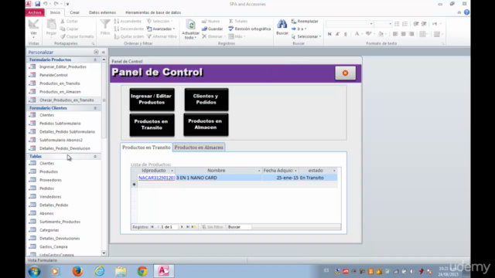The height and width of the screenshot is (278, 495).
Task: Click Reemplazar in Buscar group
Action: pyautogui.click(x=305, y=21)
